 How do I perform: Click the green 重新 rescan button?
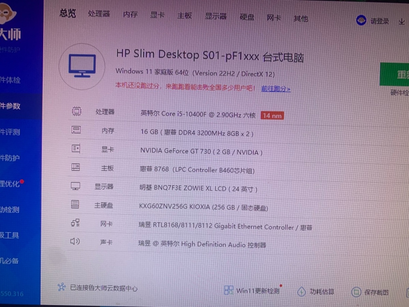(x=394, y=74)
